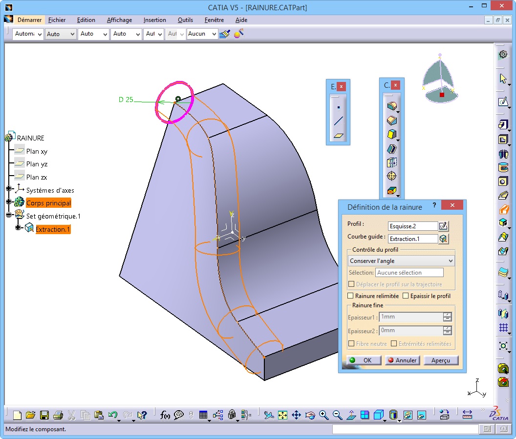516x439 pixels.
Task: Enable the Rainure relimitée checkbox
Action: click(x=351, y=296)
